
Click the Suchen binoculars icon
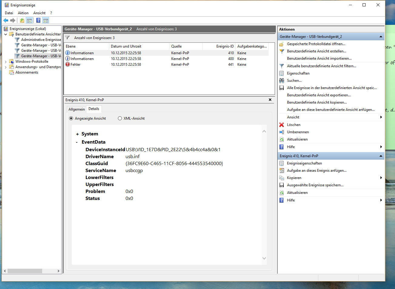(282, 81)
